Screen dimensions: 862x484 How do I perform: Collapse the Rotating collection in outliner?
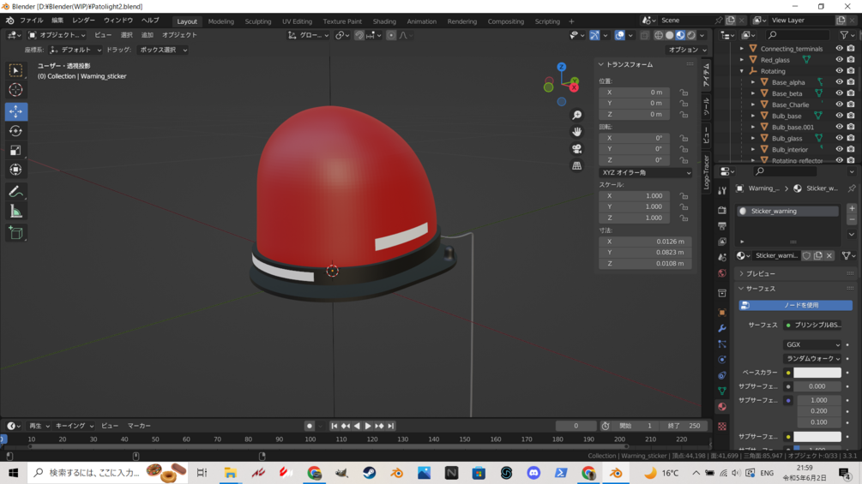point(742,71)
